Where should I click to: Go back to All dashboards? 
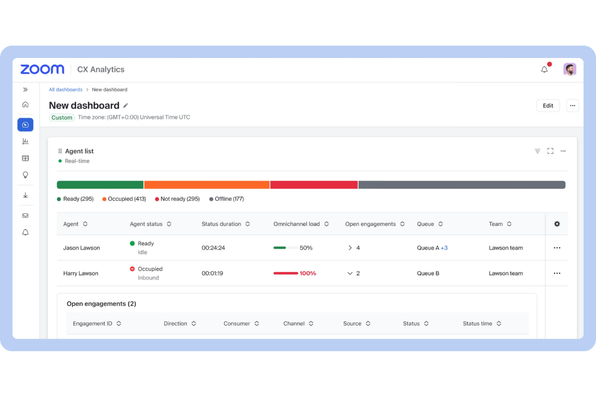pos(66,90)
